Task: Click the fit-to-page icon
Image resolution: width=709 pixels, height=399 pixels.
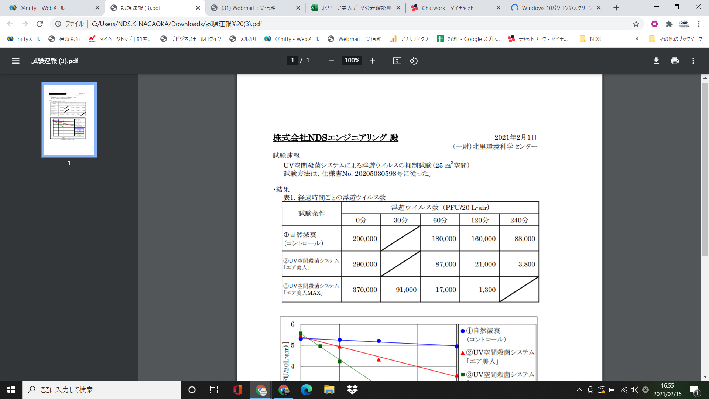Action: [x=397, y=61]
